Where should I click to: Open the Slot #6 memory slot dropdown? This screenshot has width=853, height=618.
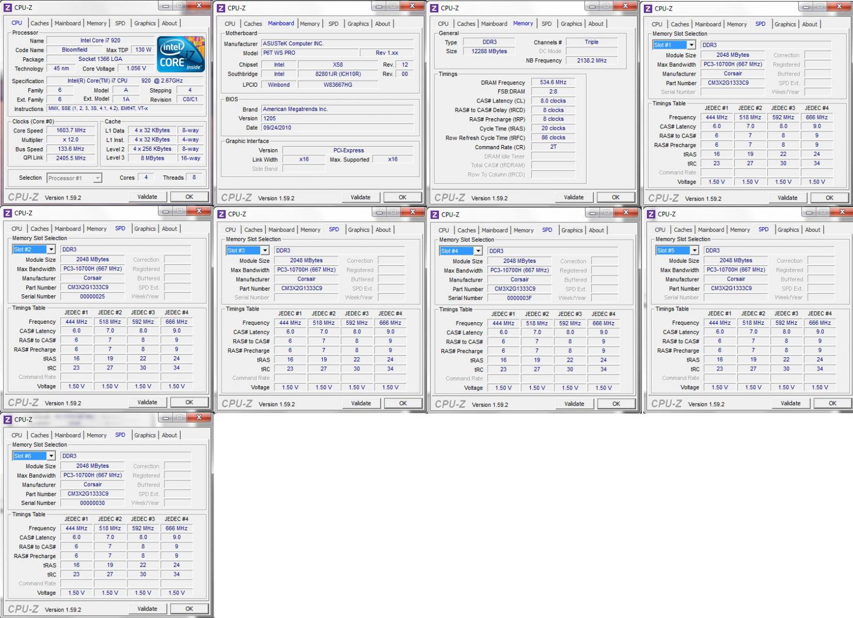(x=51, y=456)
